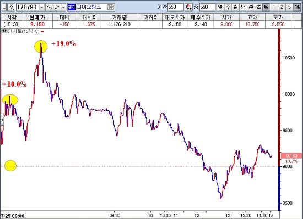Click the 13:30 time axis label

[246, 215]
